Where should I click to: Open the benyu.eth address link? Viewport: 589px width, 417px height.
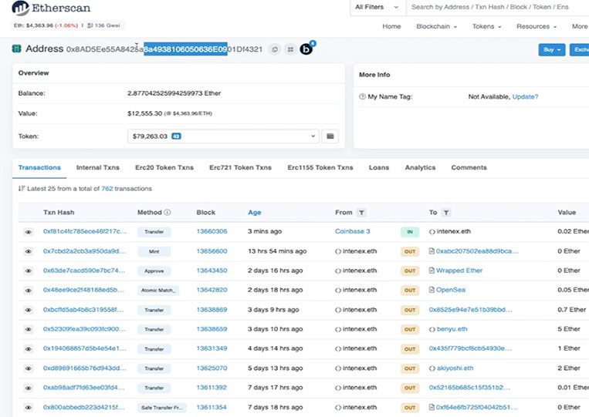pyautogui.click(x=452, y=329)
